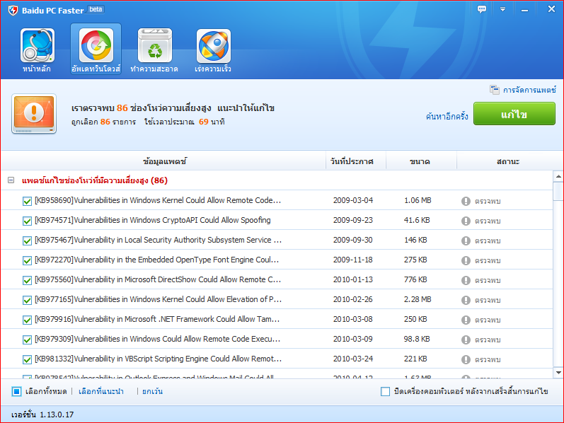Viewport: 564px width, 423px height.
Task: Uncheck the KB974571 patch checkbox
Action: pyautogui.click(x=27, y=221)
